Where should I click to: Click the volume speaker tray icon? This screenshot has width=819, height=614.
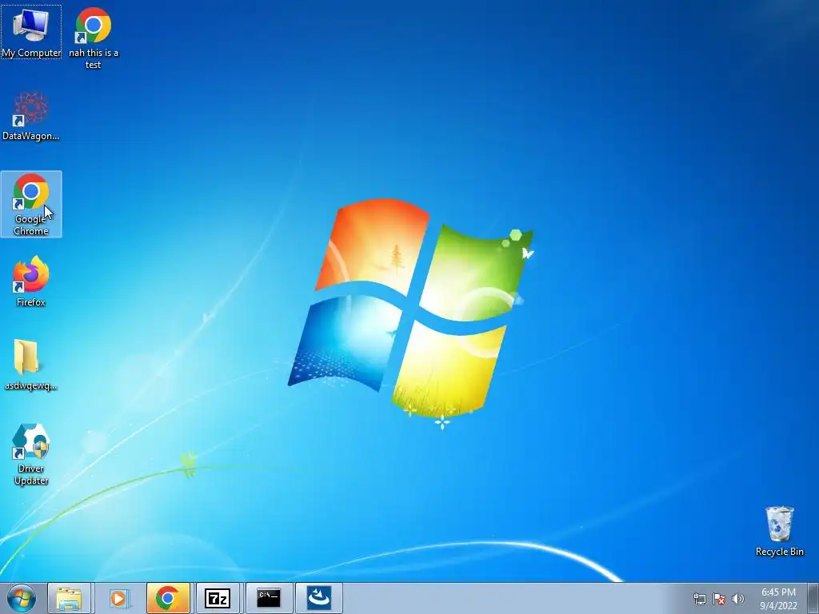pos(738,599)
